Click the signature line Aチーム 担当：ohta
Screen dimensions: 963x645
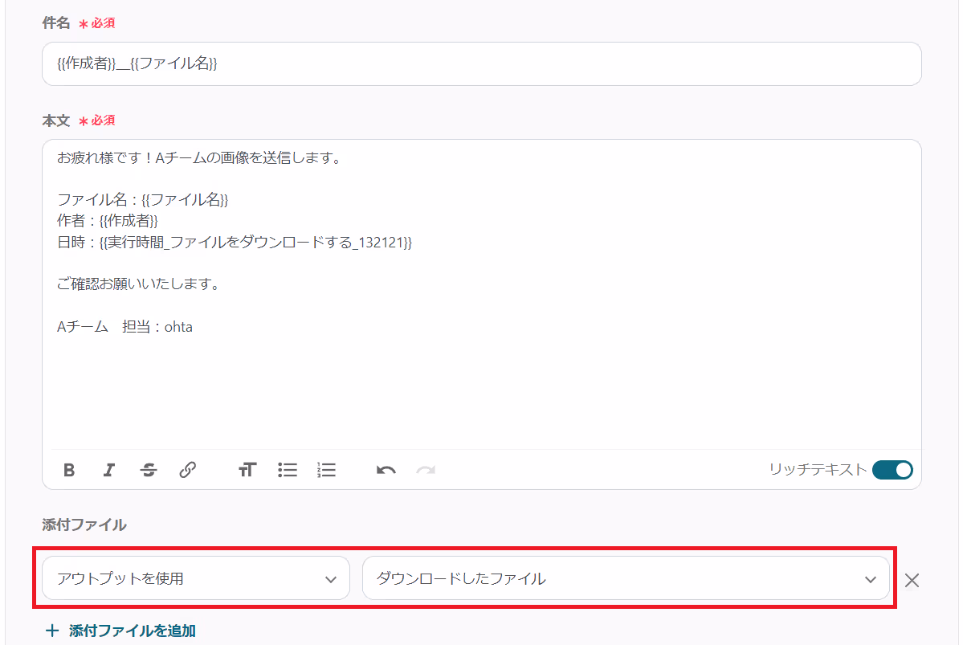tap(124, 327)
